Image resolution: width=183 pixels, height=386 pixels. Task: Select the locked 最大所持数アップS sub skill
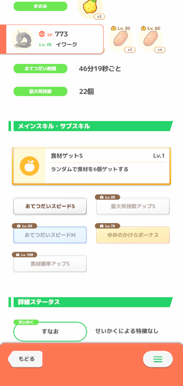pos(133,207)
